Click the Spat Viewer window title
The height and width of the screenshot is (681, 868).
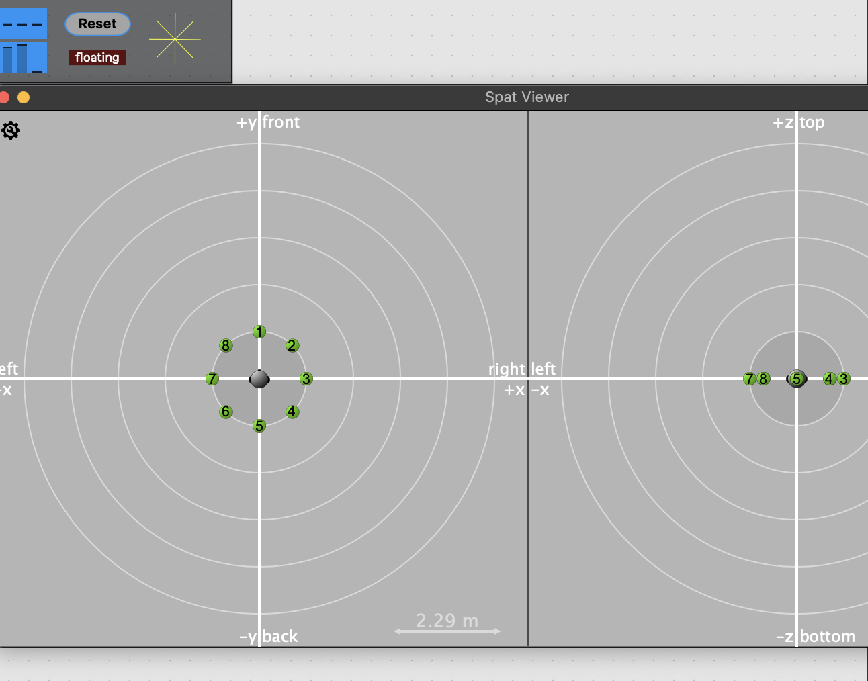(x=527, y=97)
